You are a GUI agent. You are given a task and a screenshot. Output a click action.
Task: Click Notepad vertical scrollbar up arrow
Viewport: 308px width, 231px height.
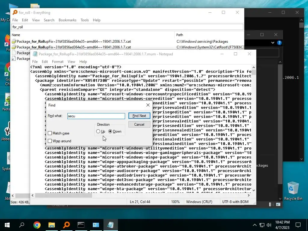pos(254,67)
